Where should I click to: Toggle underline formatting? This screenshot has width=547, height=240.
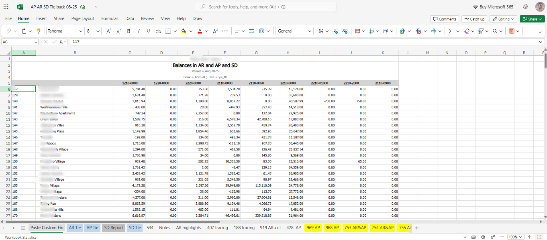click(x=148, y=31)
